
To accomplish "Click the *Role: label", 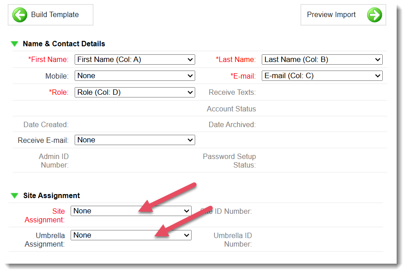I will coord(58,92).
